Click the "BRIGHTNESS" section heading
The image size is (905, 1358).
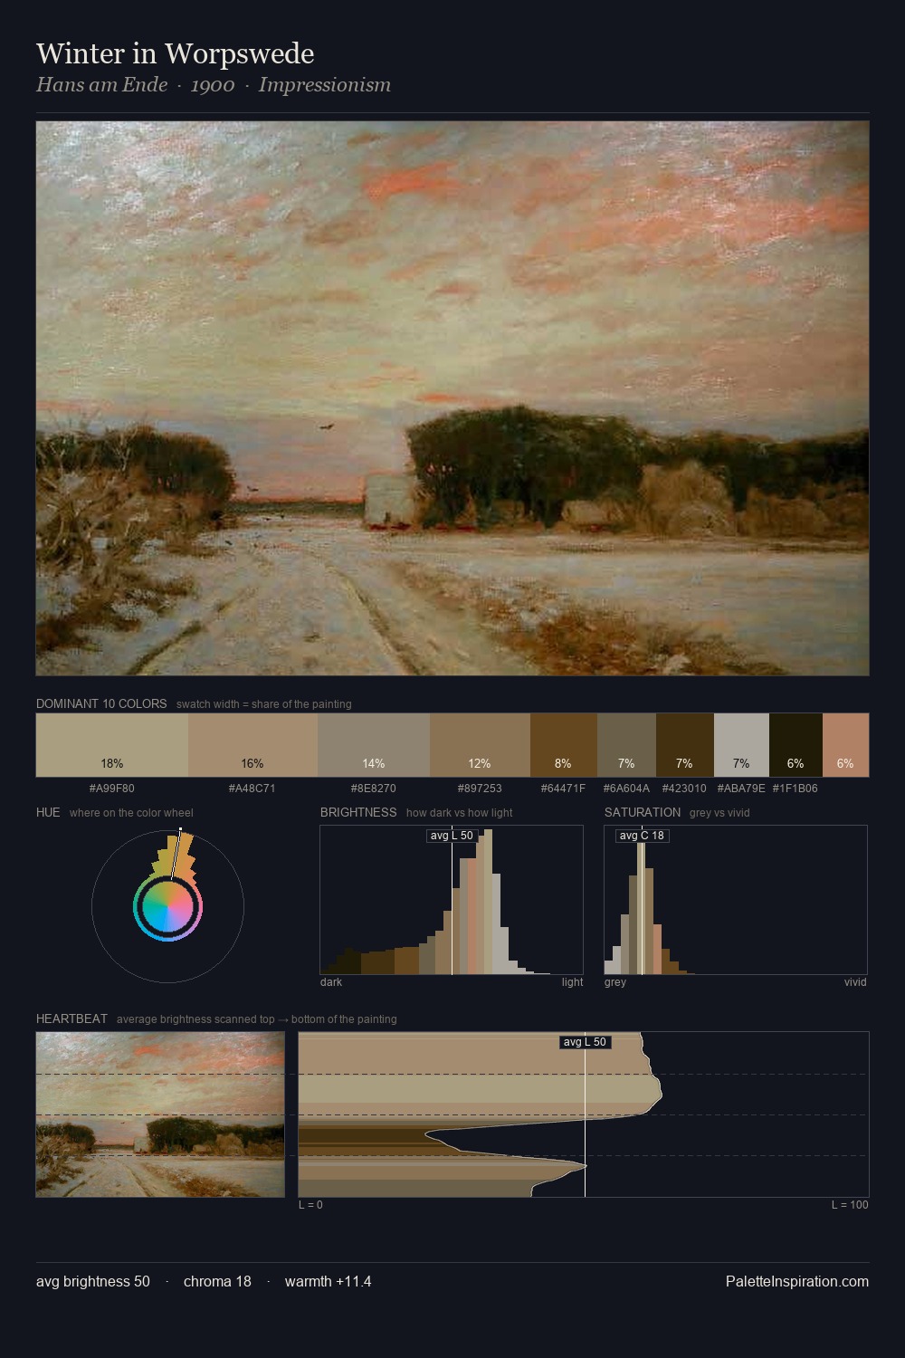tap(358, 812)
